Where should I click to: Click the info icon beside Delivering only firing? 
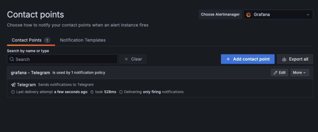tap(121, 92)
